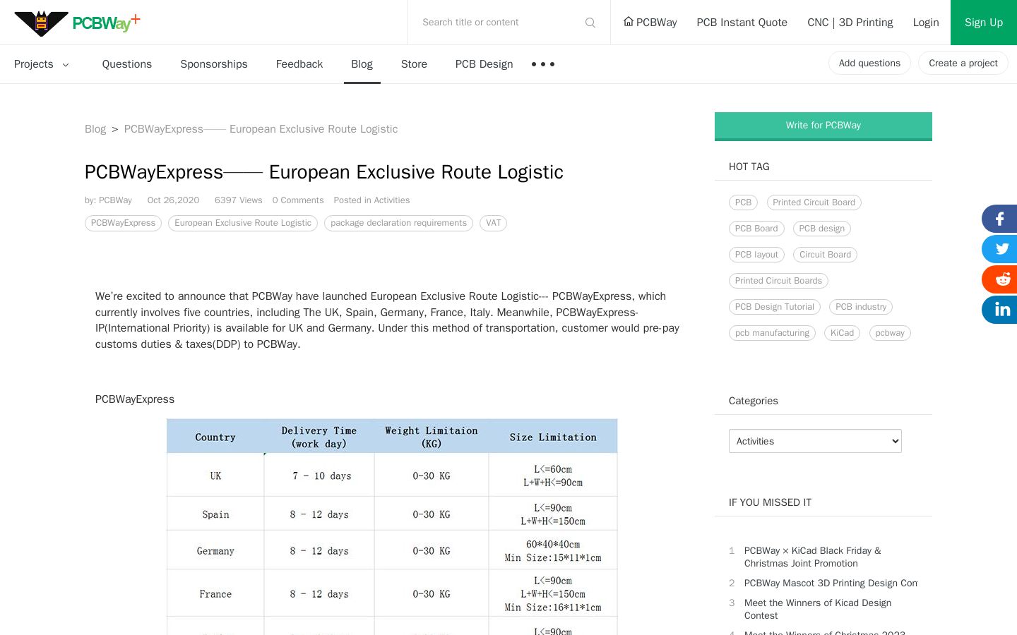Open the Feedback page

(299, 64)
